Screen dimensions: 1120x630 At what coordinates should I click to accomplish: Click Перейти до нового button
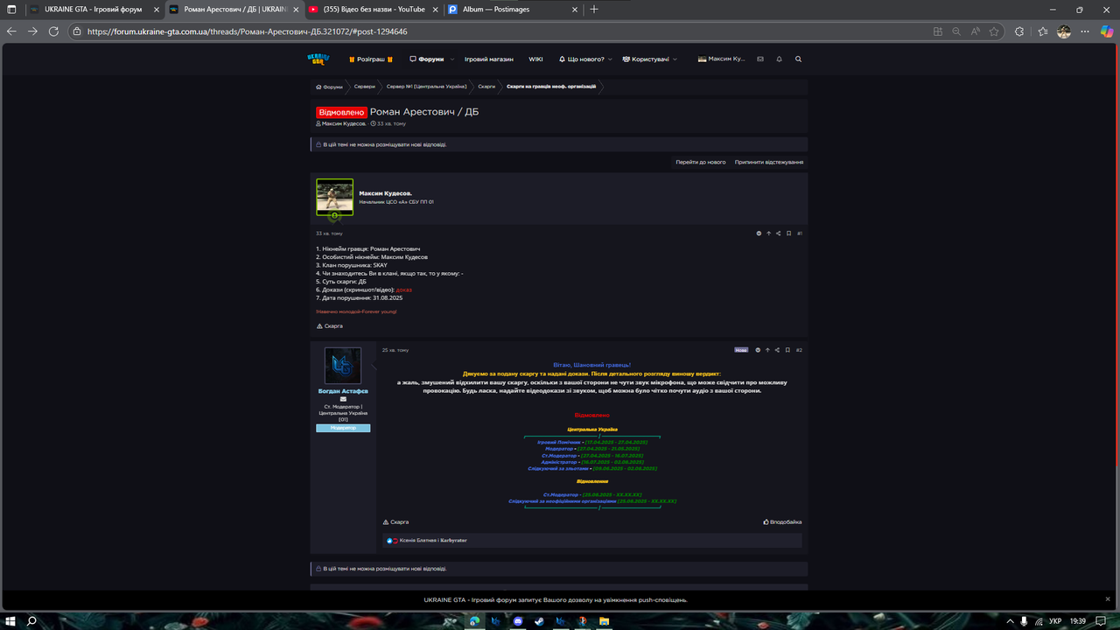coord(700,162)
